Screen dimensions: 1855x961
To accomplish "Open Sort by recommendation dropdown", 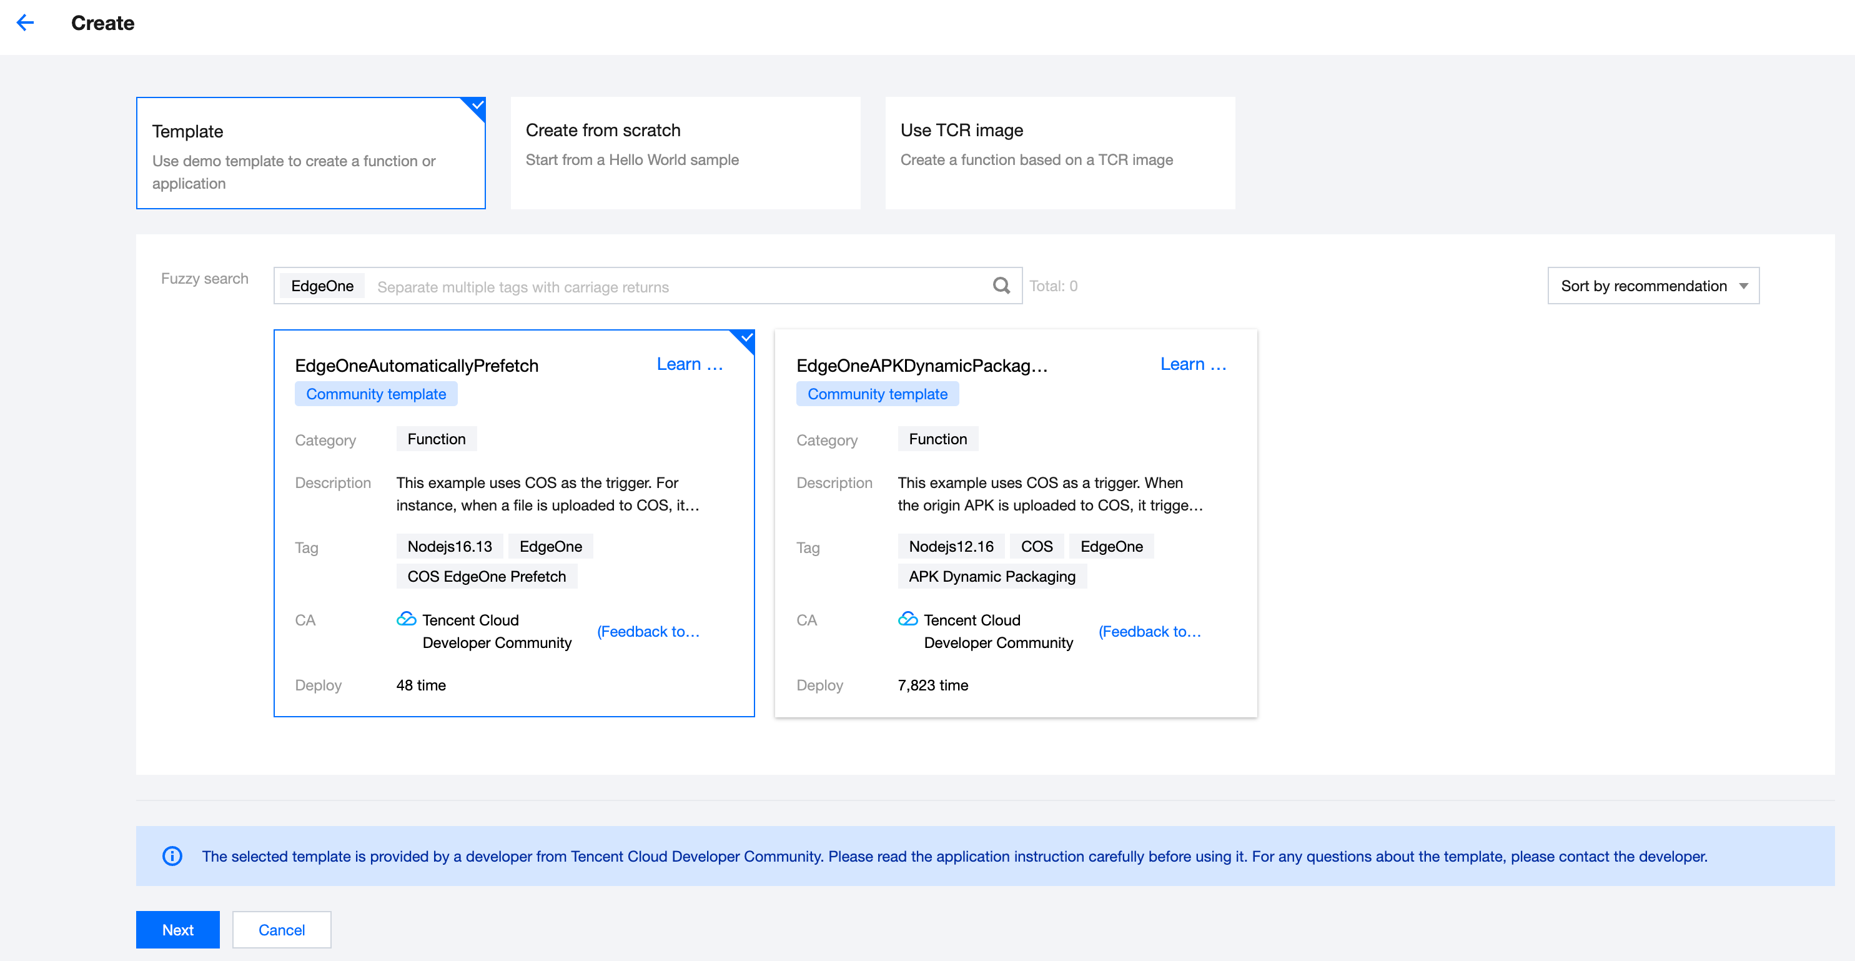I will click(x=1643, y=286).
